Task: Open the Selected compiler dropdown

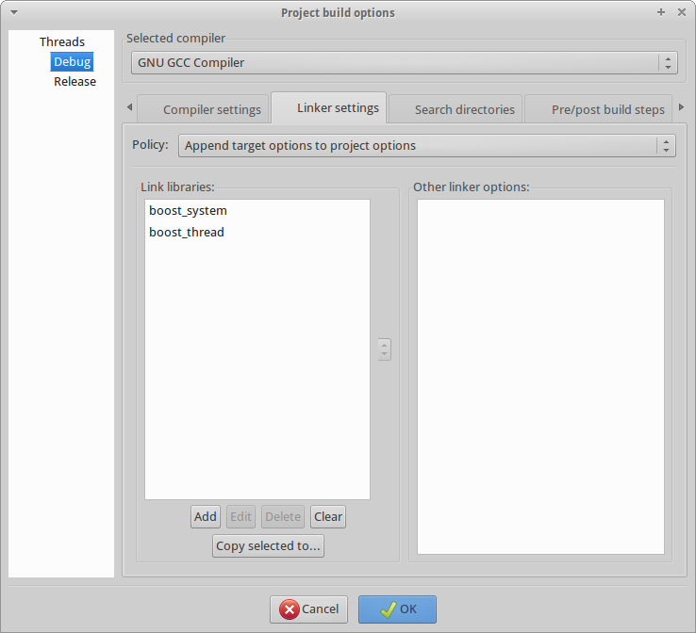Action: (x=404, y=62)
